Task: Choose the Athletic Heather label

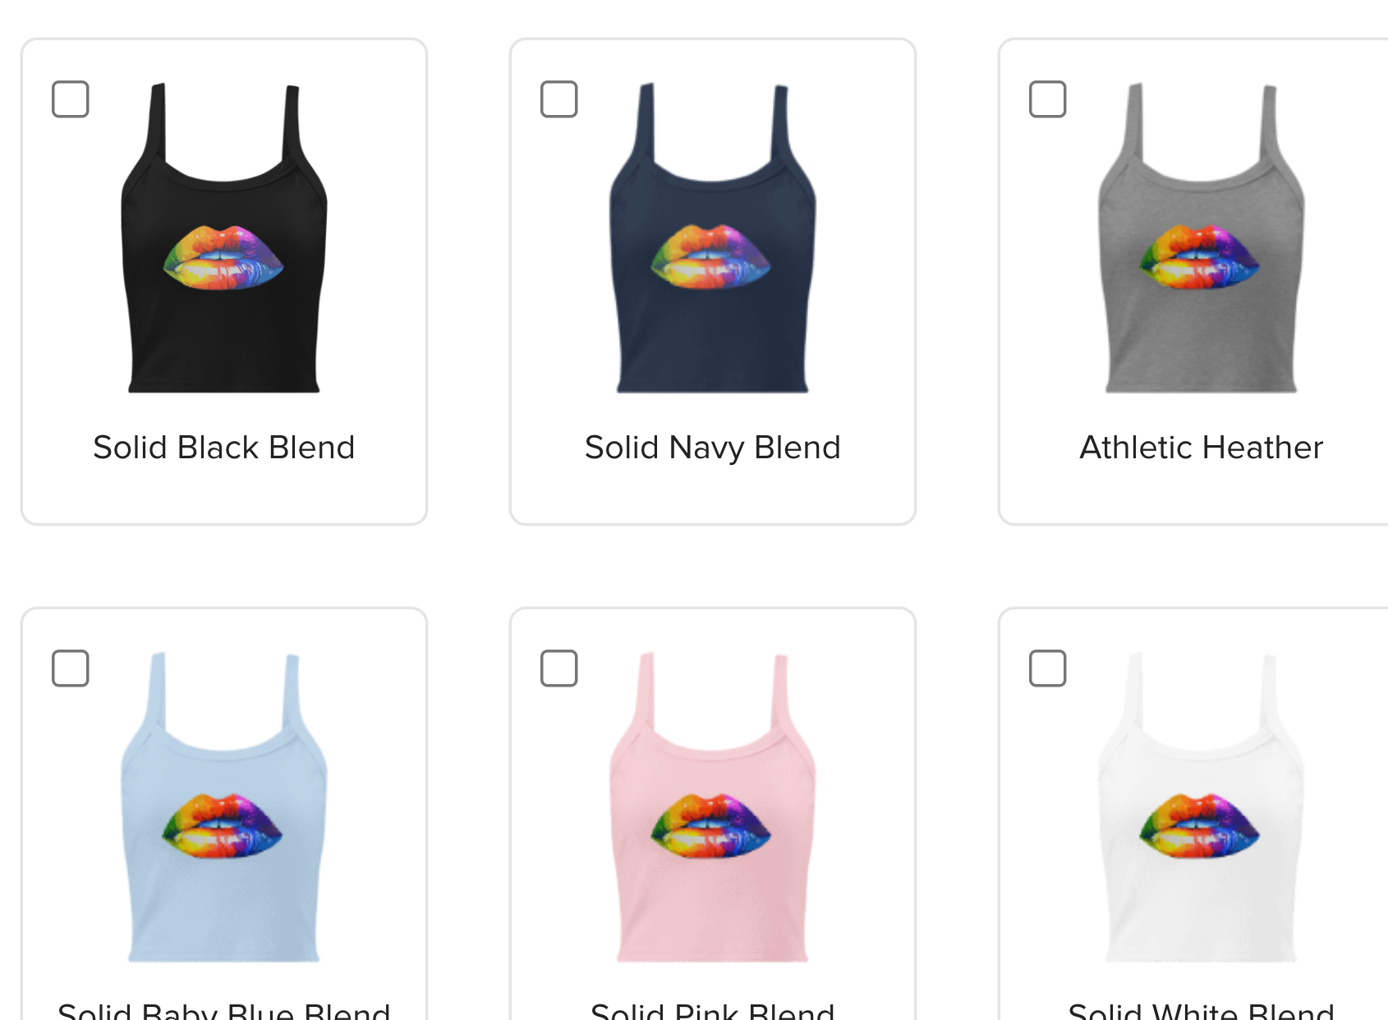Action: [1202, 448]
